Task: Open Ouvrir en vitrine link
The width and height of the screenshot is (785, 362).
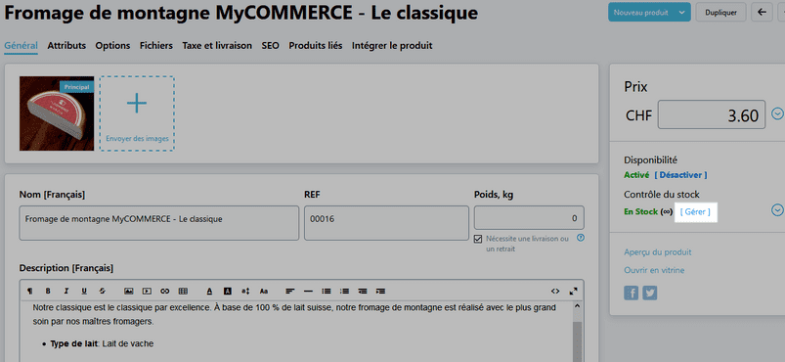Action: (x=654, y=270)
